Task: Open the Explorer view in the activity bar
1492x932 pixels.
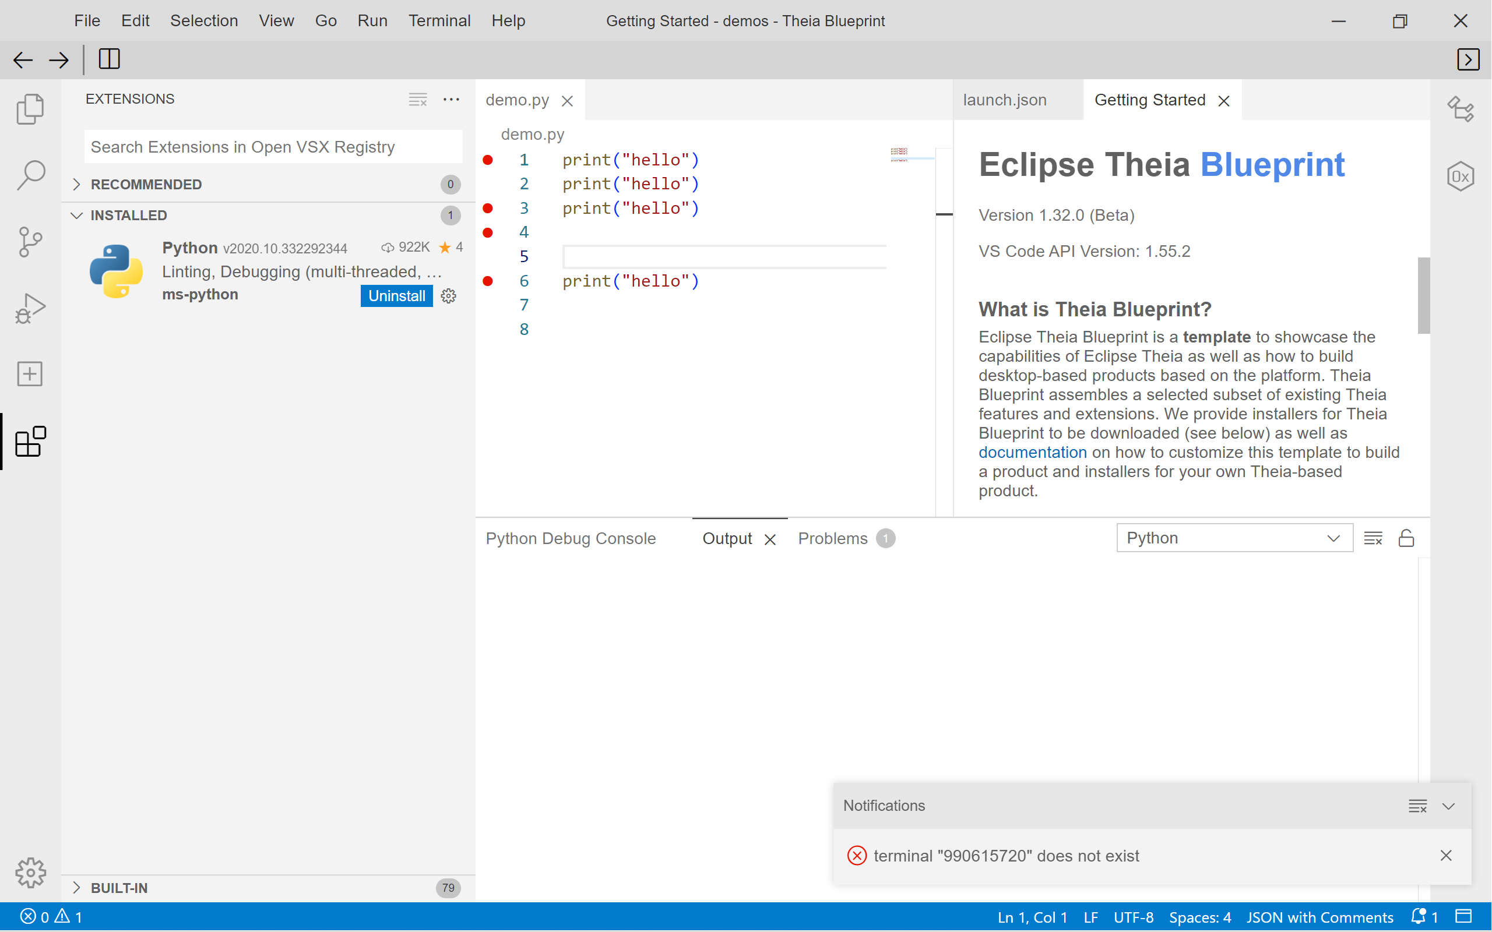Action: click(29, 108)
